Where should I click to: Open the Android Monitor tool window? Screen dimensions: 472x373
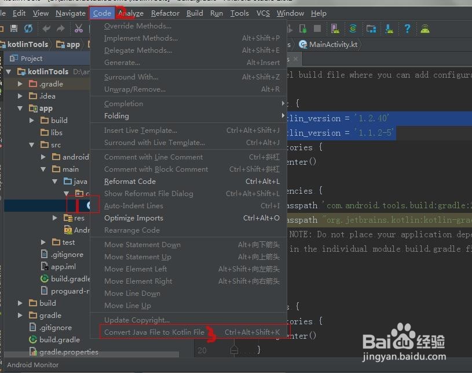click(x=33, y=365)
